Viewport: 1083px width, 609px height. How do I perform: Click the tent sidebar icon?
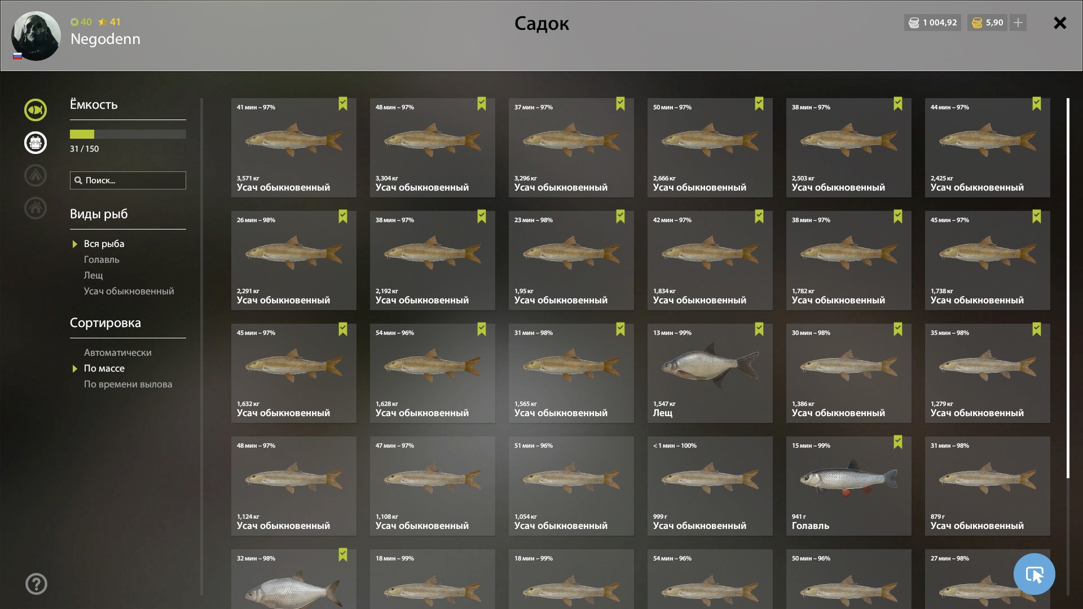(x=35, y=175)
